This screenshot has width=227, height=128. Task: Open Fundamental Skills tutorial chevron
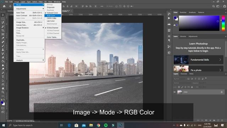[x=220, y=60]
